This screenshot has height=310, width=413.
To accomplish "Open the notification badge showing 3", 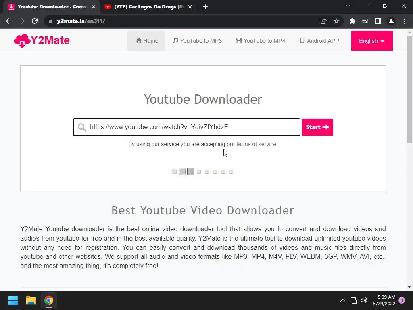I will tap(402, 300).
